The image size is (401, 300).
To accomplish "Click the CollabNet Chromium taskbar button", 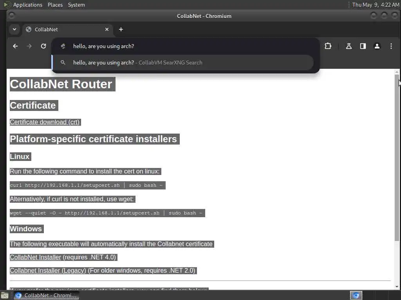I will 46,295.
